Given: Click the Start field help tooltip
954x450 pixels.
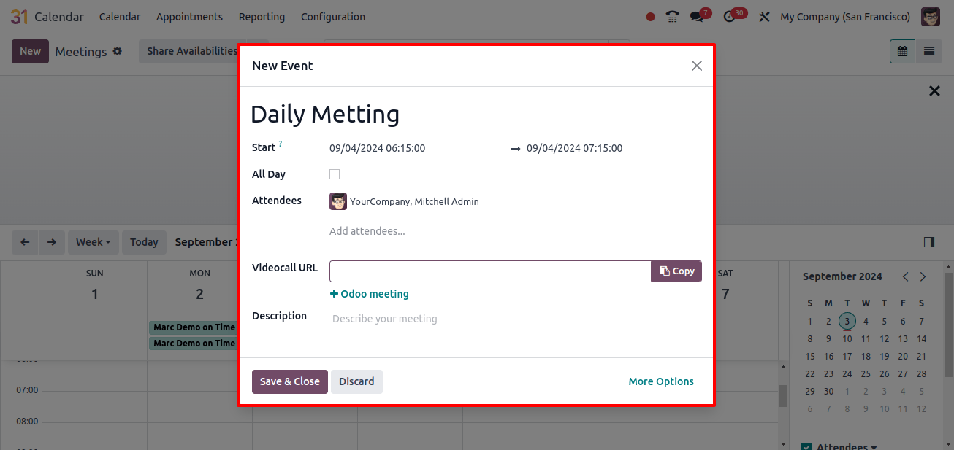Looking at the screenshot, I should click(281, 144).
